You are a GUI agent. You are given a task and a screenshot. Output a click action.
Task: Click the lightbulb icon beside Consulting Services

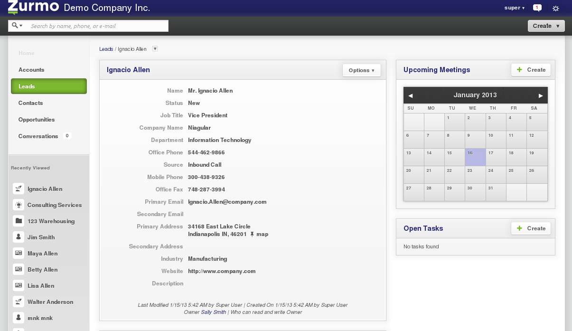coord(19,205)
